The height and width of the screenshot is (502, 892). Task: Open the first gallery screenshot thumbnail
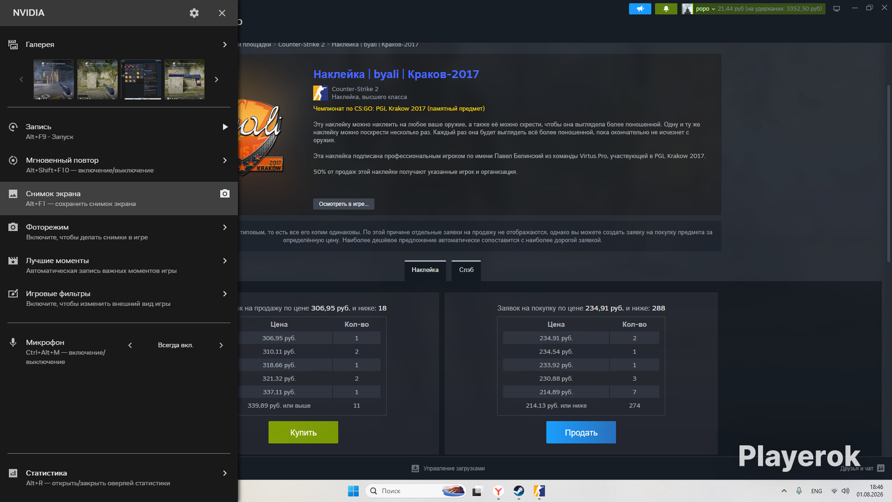tap(54, 79)
